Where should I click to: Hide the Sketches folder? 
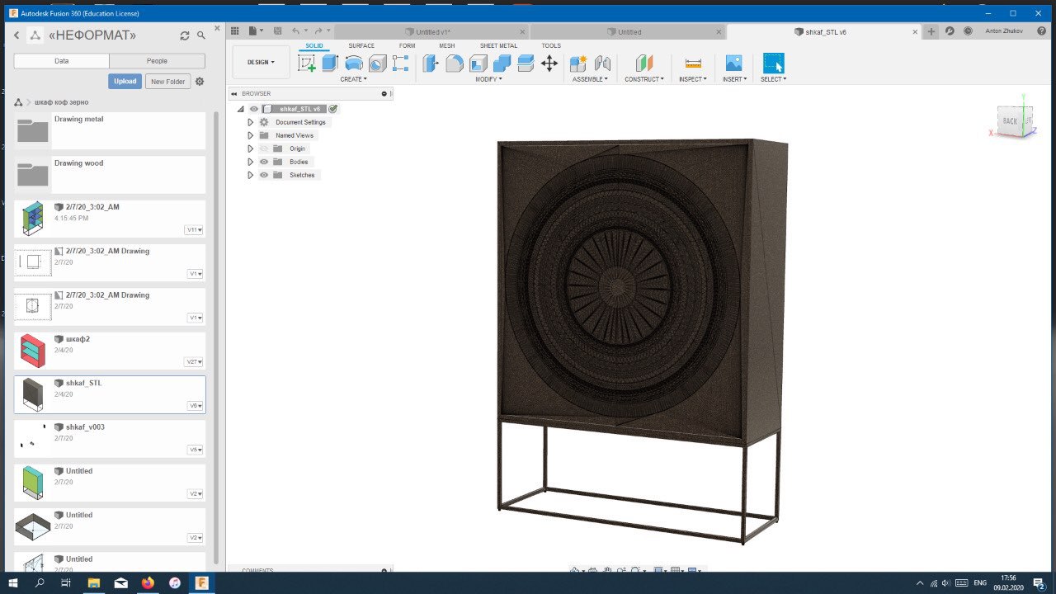tap(264, 175)
